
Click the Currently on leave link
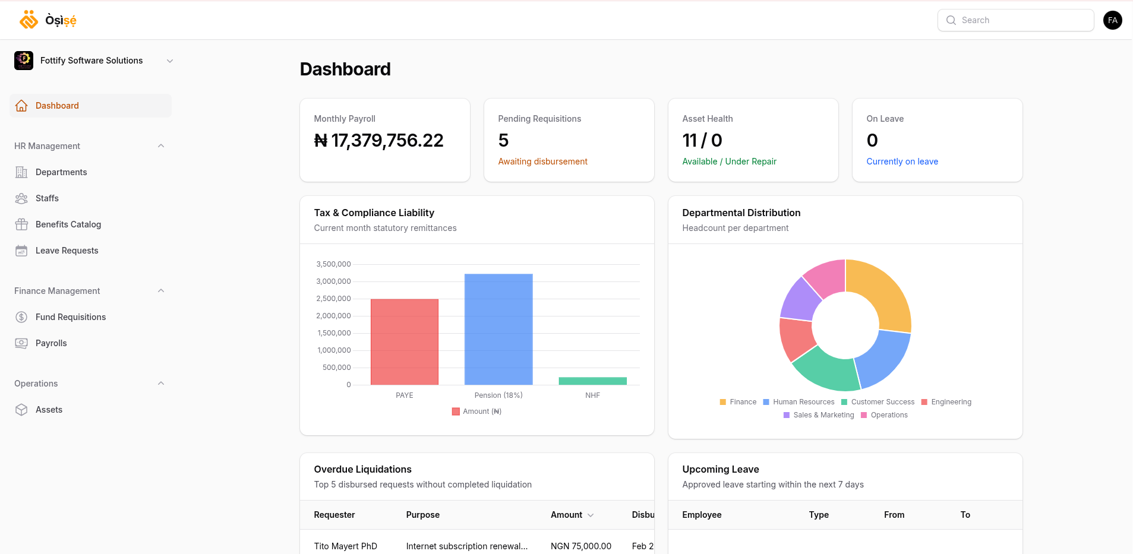coord(902,161)
